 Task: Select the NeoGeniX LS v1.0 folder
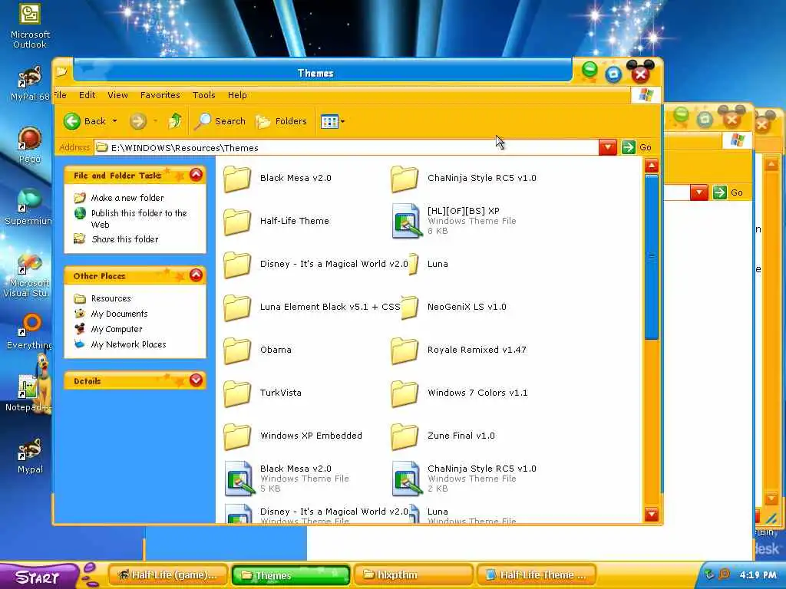[x=454, y=307]
